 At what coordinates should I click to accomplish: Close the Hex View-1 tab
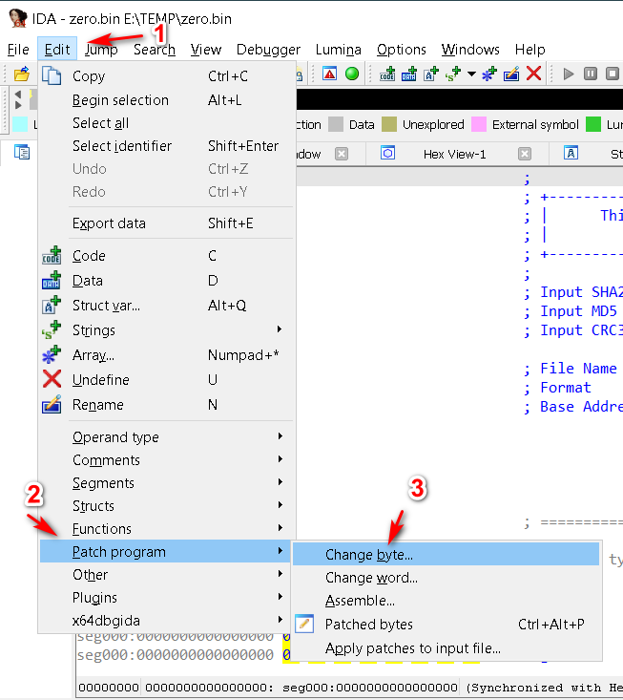coord(525,154)
